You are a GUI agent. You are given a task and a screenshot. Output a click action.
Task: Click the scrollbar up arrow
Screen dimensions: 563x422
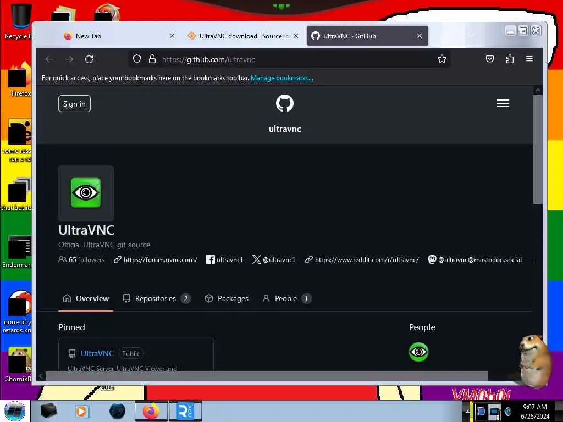pos(538,91)
